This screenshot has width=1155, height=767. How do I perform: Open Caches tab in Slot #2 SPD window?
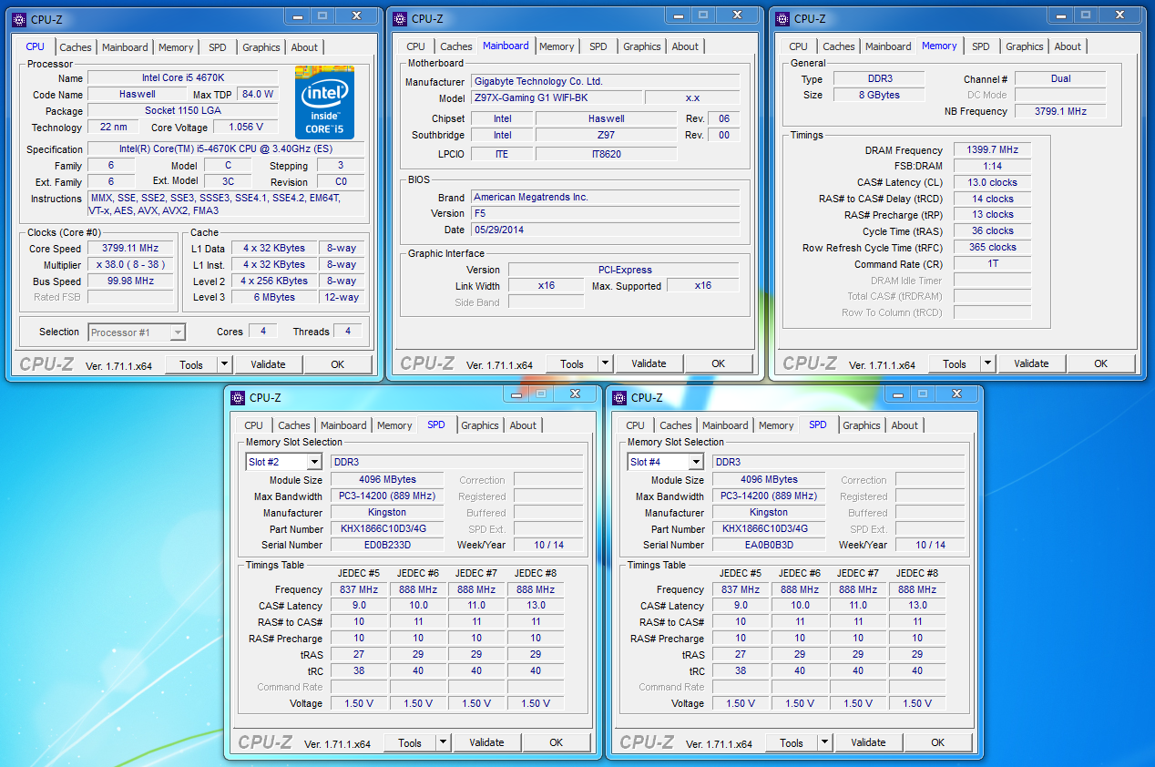tap(294, 425)
